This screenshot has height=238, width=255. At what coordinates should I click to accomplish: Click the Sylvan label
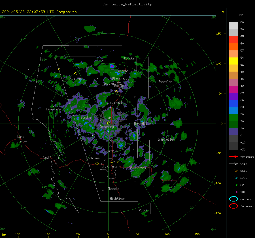[109, 83]
